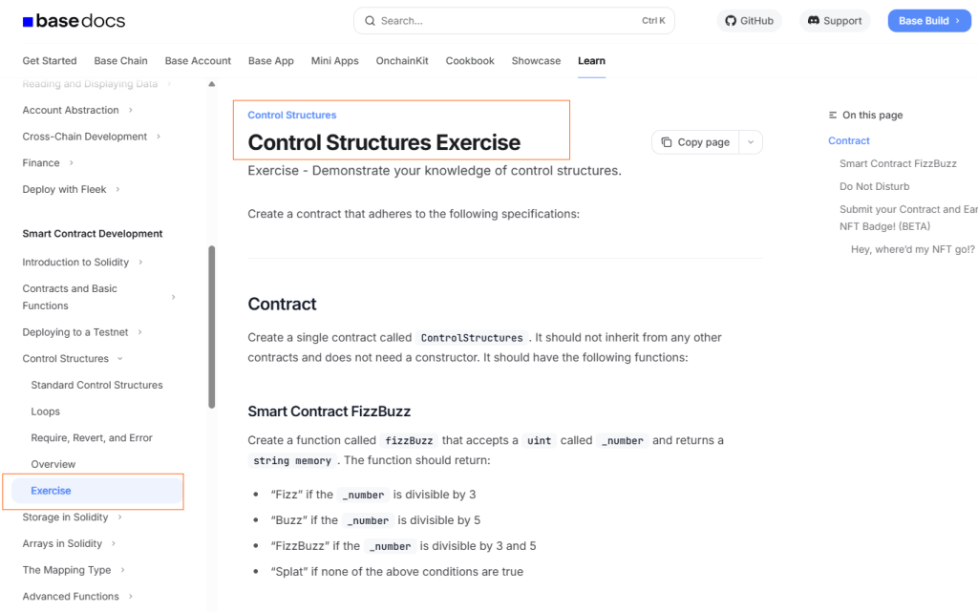Click the copy icon beside Copy page
The width and height of the screenshot is (978, 612).
tap(666, 142)
